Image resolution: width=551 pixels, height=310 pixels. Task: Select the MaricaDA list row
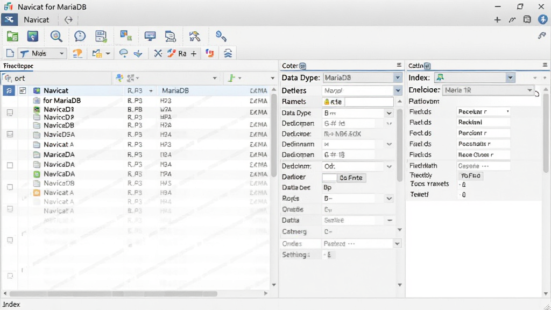(136, 154)
